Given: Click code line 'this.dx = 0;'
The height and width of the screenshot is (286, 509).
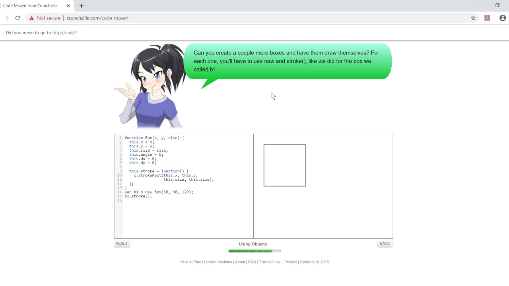Looking at the screenshot, I should (143, 158).
